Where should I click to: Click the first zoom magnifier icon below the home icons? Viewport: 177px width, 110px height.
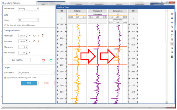pyautogui.click(x=172, y=27)
